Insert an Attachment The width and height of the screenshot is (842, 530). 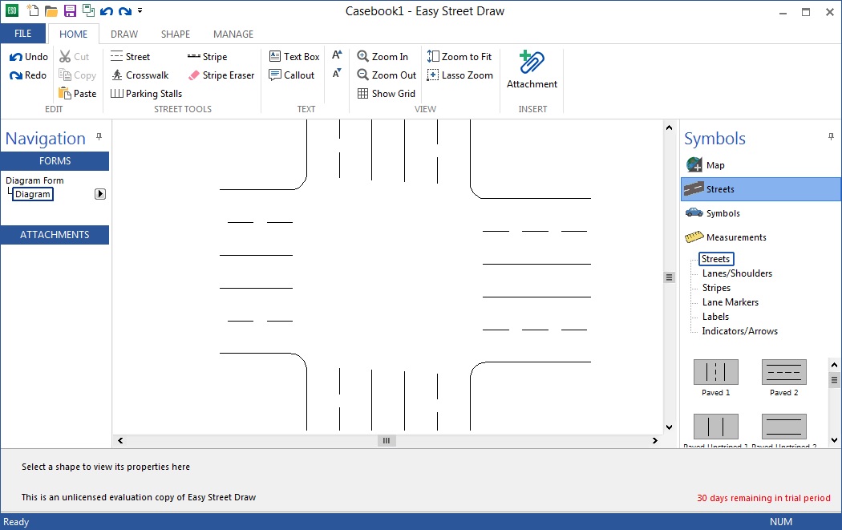click(x=531, y=71)
